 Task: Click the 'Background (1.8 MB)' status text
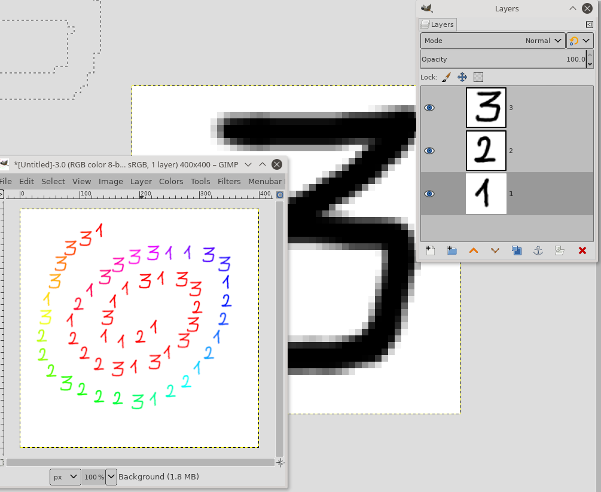click(158, 476)
